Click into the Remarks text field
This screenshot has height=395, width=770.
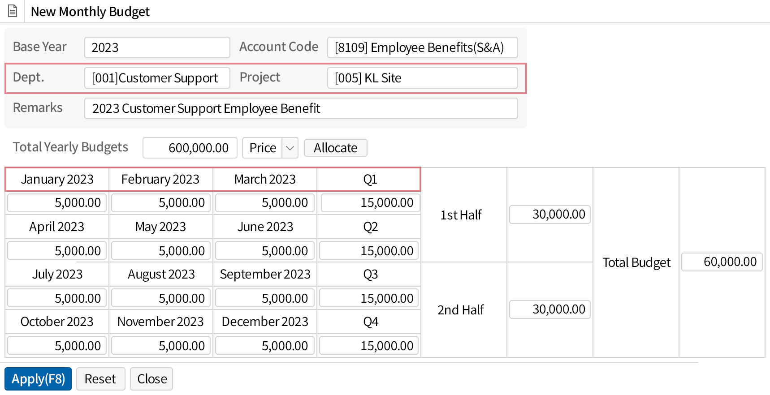[x=301, y=108]
